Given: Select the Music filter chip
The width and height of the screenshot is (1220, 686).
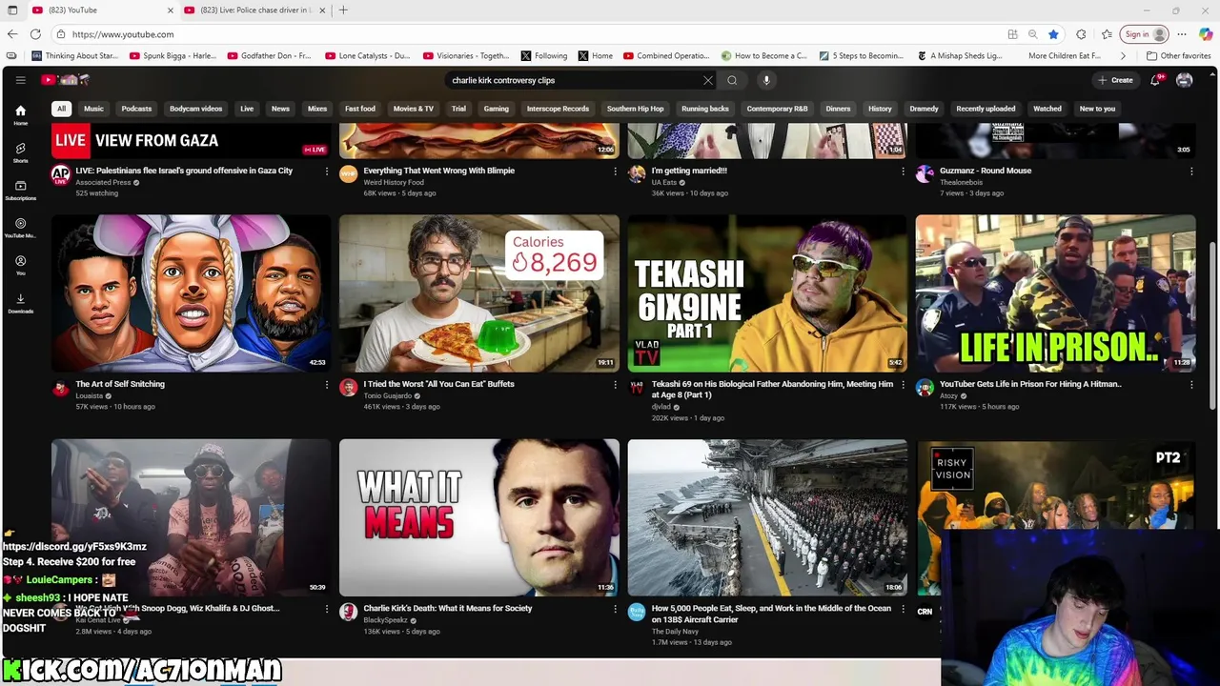Looking at the screenshot, I should 93,109.
